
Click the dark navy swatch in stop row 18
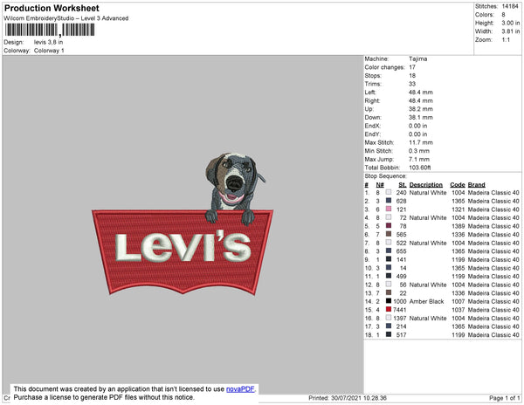[x=389, y=334]
